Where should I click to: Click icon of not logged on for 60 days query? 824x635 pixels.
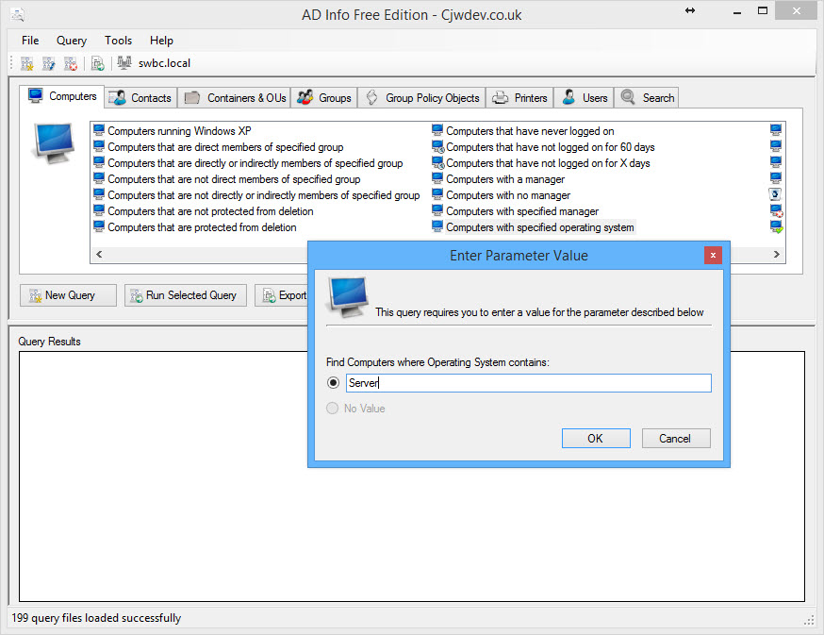[x=437, y=147]
